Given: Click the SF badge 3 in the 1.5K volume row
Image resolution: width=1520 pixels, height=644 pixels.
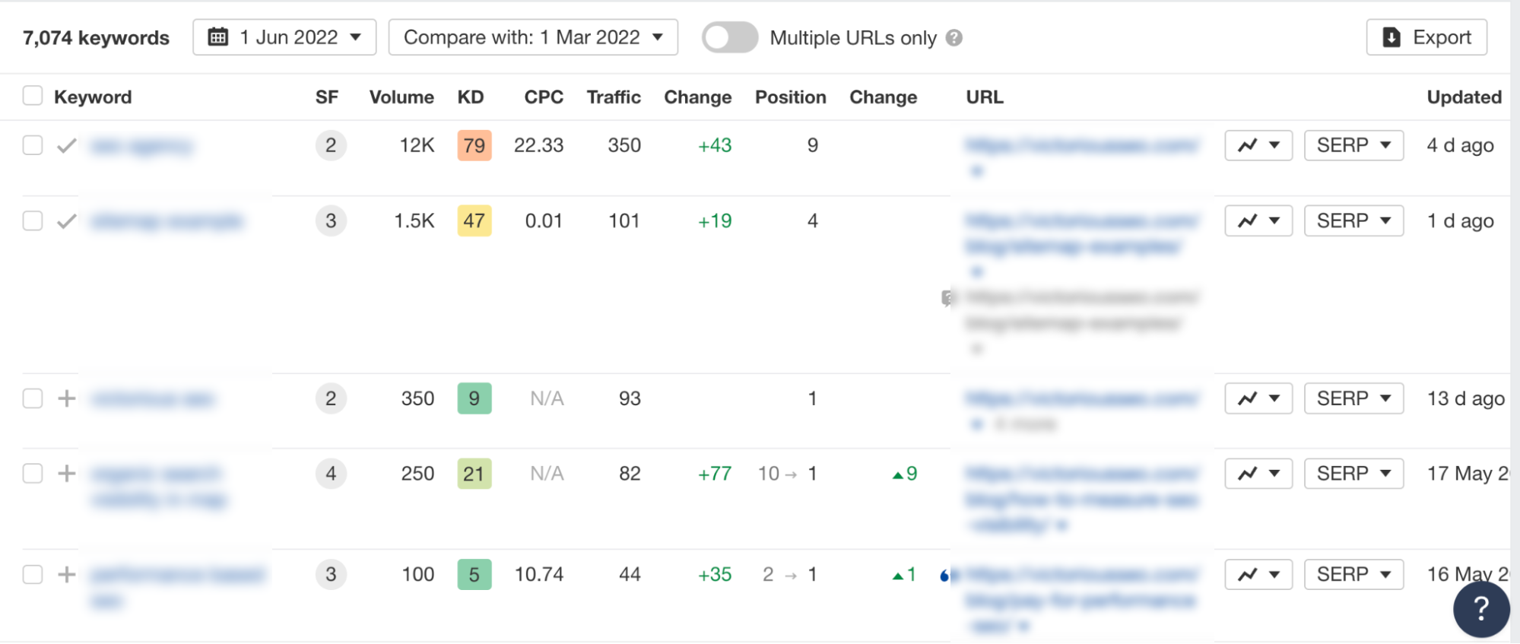Looking at the screenshot, I should [331, 220].
